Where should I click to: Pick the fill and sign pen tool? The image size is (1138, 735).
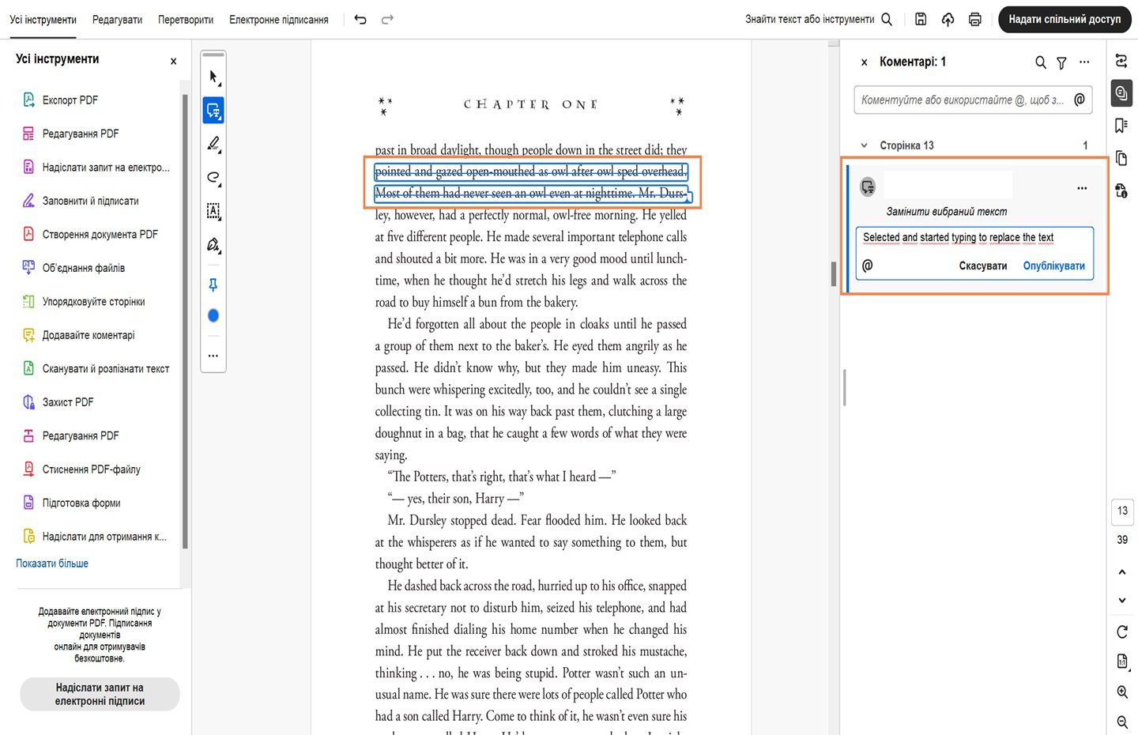tap(213, 245)
